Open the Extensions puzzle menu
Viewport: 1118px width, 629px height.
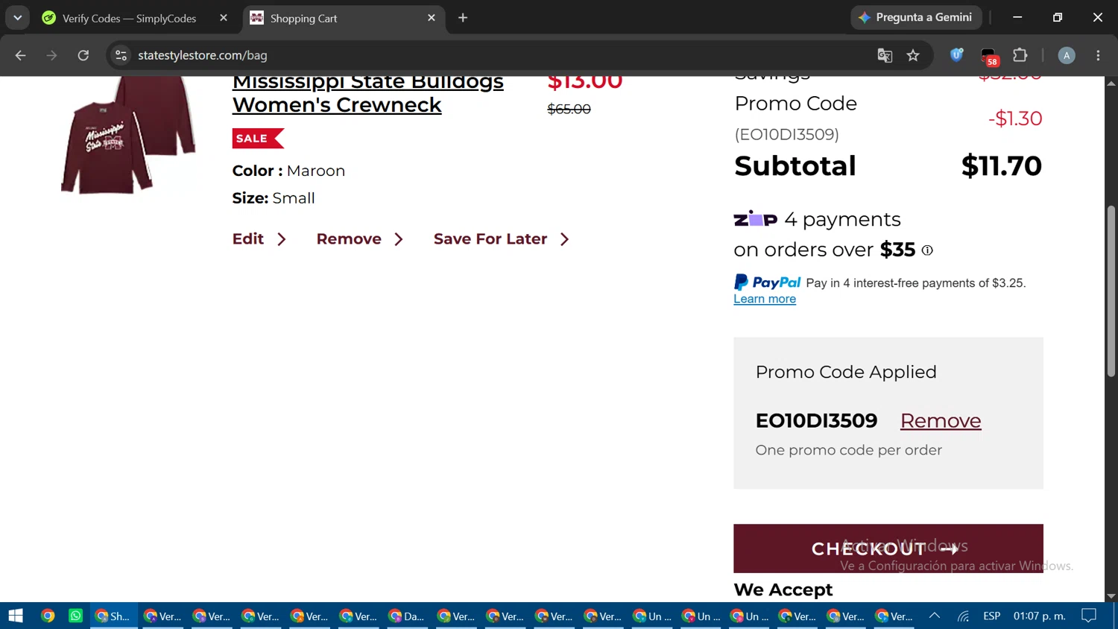[1020, 55]
